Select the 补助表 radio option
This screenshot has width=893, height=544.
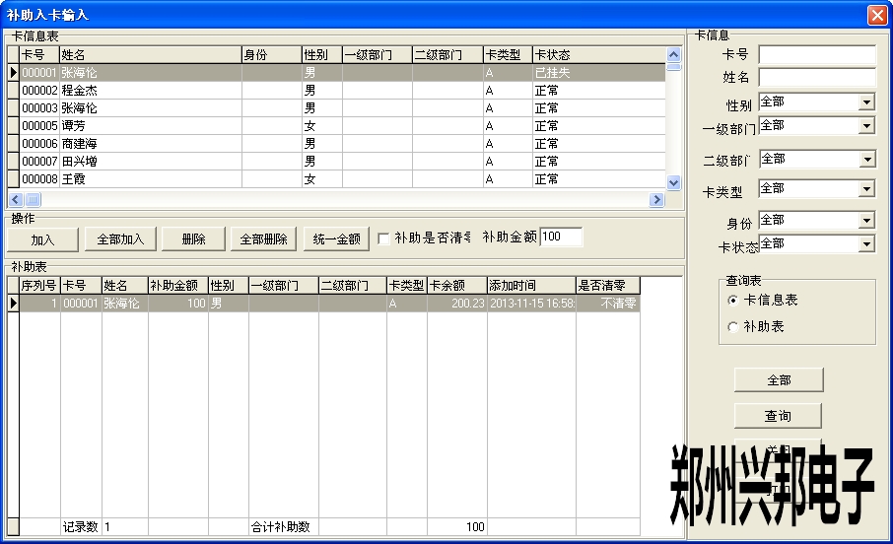coord(732,326)
